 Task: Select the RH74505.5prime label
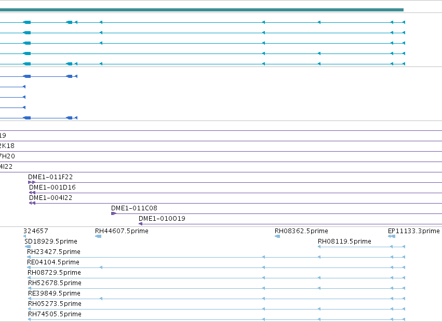[x=55, y=314]
